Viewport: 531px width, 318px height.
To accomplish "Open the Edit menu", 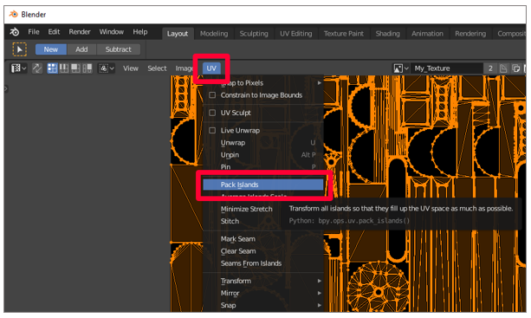I will click(x=54, y=32).
